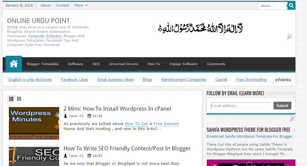This screenshot has width=307, height=166.
Task: Click wrench edit icon below email widget
Action: pyautogui.click(x=293, y=118)
